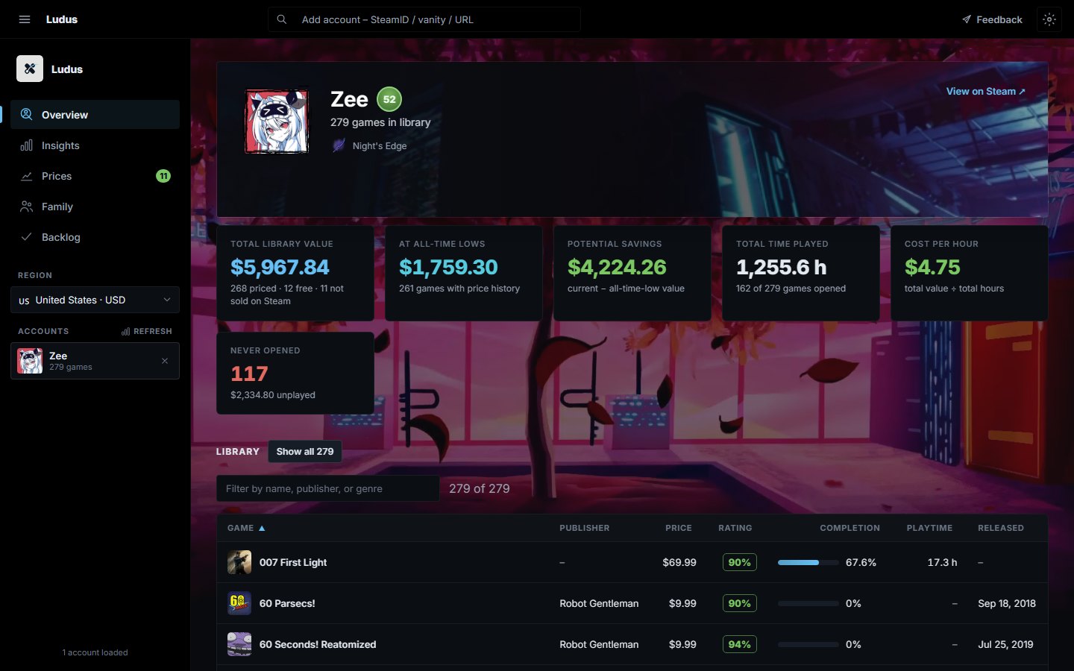Click the 60 Seconds! Reatomized game icon

coord(239,644)
